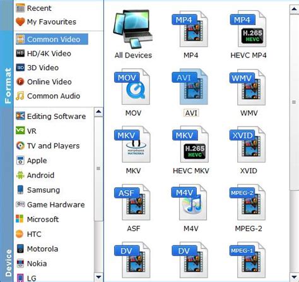Image resolution: width=299 pixels, height=282 pixels.
Task: Select the VR device category
Action: pyautogui.click(x=26, y=131)
